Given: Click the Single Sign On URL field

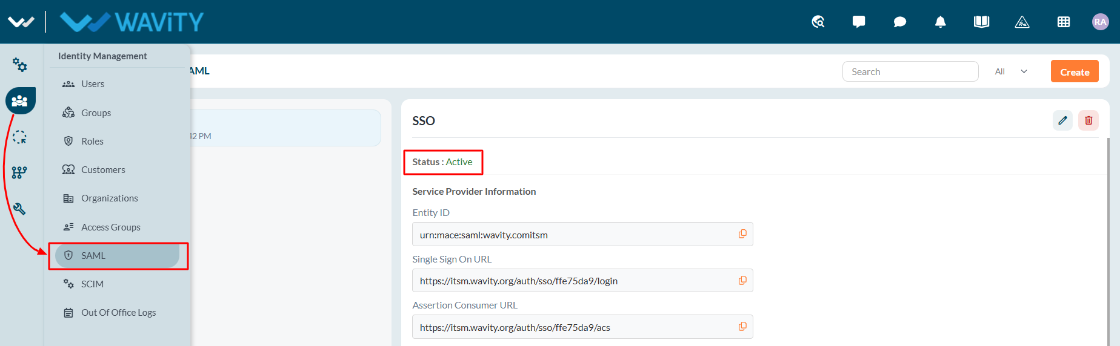Looking at the screenshot, I should [582, 281].
